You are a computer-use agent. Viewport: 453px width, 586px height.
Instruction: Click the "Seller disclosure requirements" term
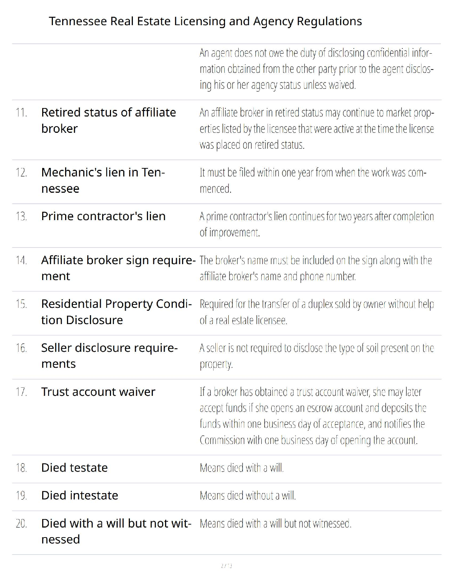coord(109,356)
